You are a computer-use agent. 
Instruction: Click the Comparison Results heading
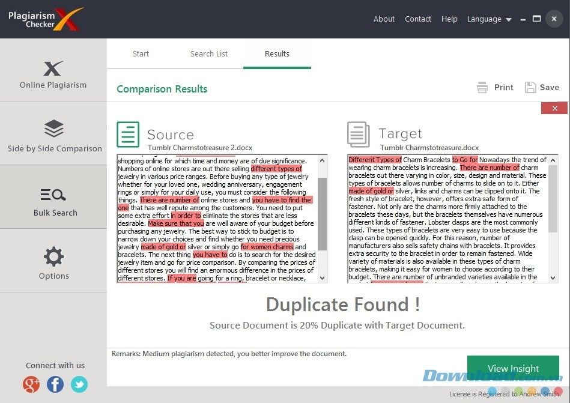click(x=162, y=89)
